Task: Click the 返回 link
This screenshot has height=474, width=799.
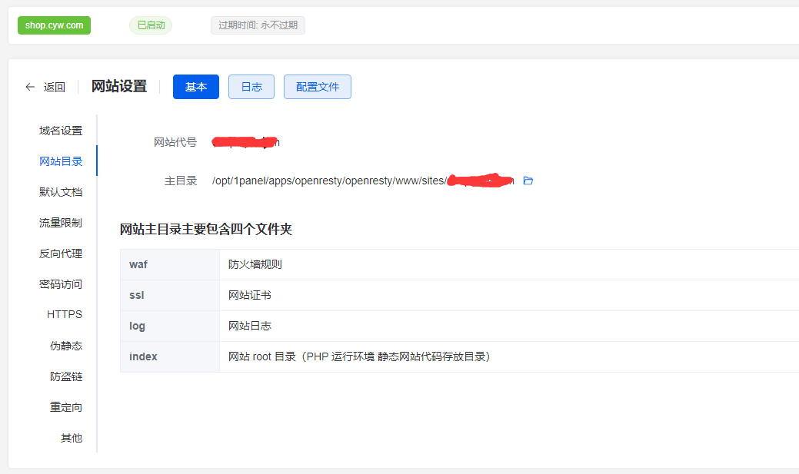Action: (55, 87)
